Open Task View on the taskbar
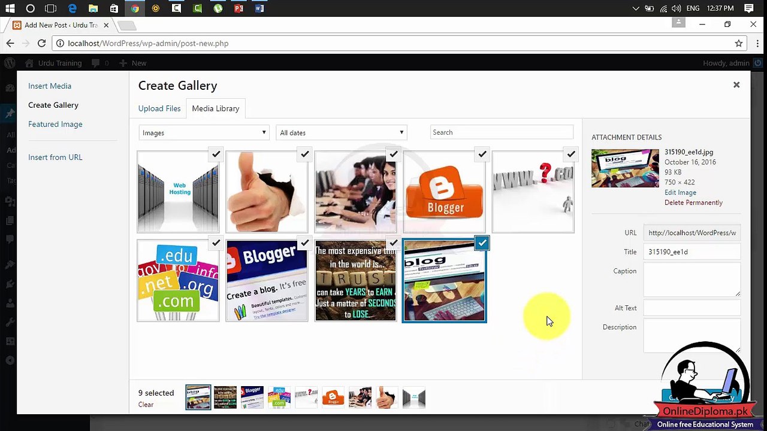The height and width of the screenshot is (431, 767). (x=51, y=8)
